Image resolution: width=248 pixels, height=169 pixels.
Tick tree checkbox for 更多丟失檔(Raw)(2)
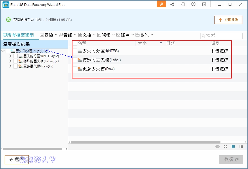[x=15, y=66]
